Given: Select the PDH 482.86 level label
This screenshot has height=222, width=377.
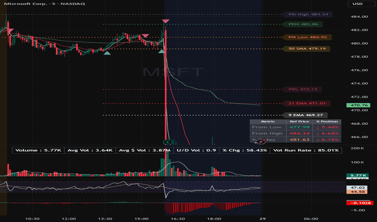Looking at the screenshot, I should (x=303, y=24).
